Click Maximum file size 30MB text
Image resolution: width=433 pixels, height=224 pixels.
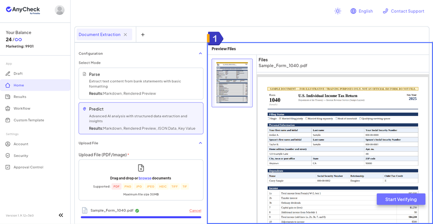pyautogui.click(x=141, y=194)
